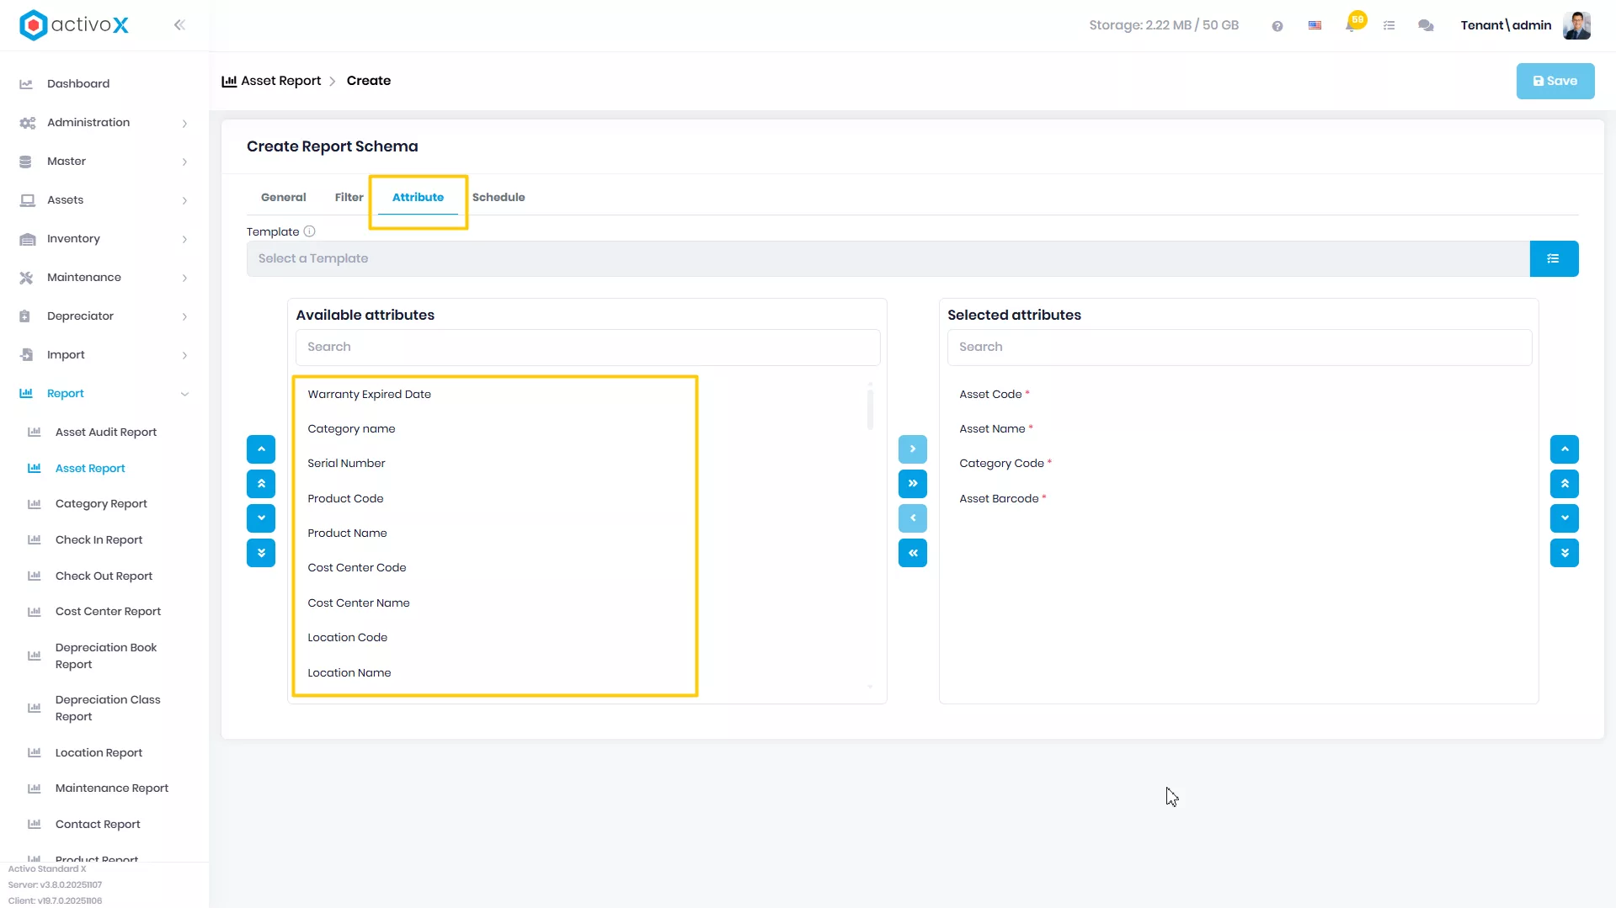Expand the Depreciator menu
1616x908 pixels.
[104, 316]
